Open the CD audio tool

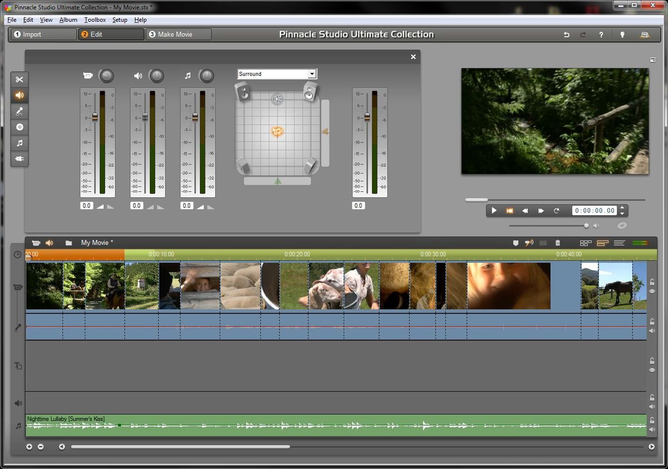19,127
